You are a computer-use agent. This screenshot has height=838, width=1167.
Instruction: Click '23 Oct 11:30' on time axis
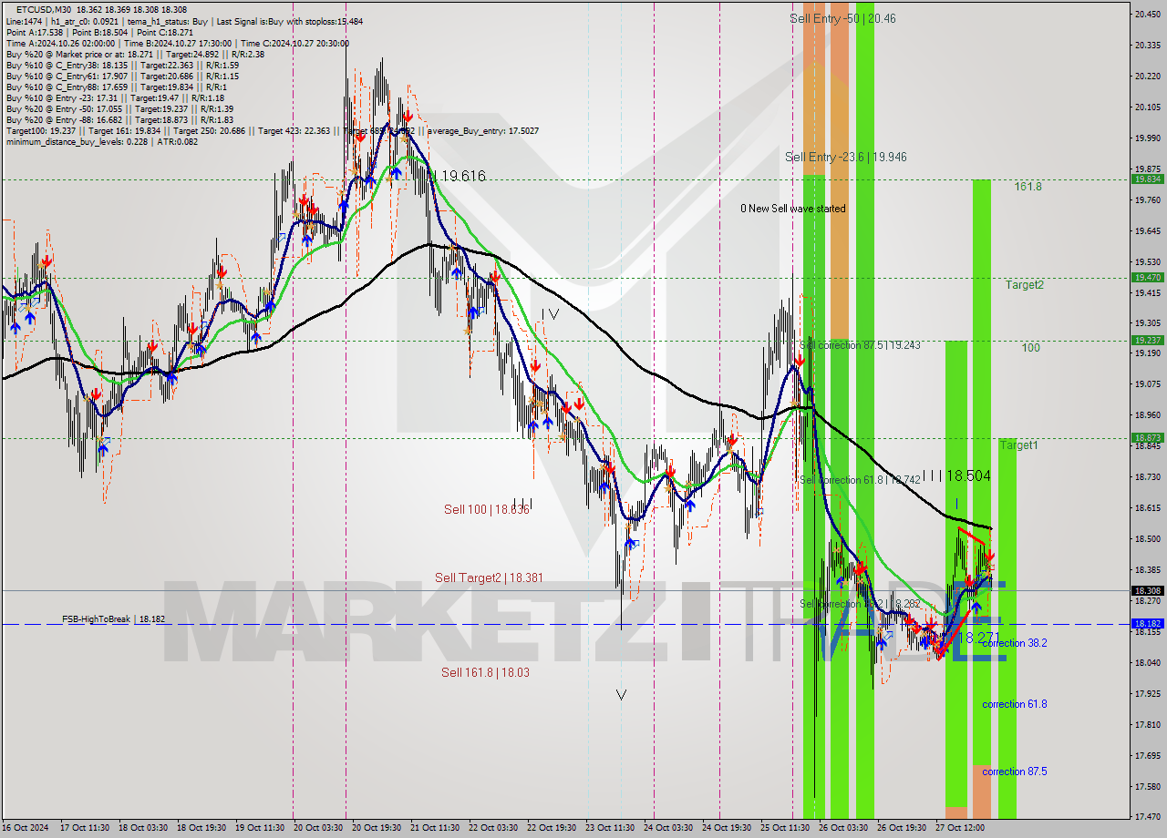610,828
